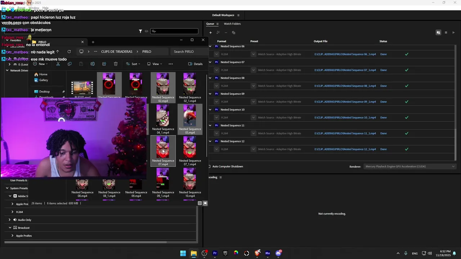461x259 pixels.
Task: Expand the Apple ProRes preset group
Action: pyautogui.click(x=12, y=236)
